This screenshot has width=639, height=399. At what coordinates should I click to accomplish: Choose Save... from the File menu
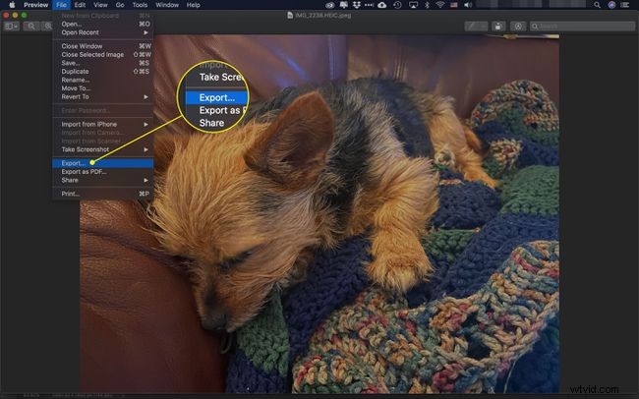[x=102, y=63]
